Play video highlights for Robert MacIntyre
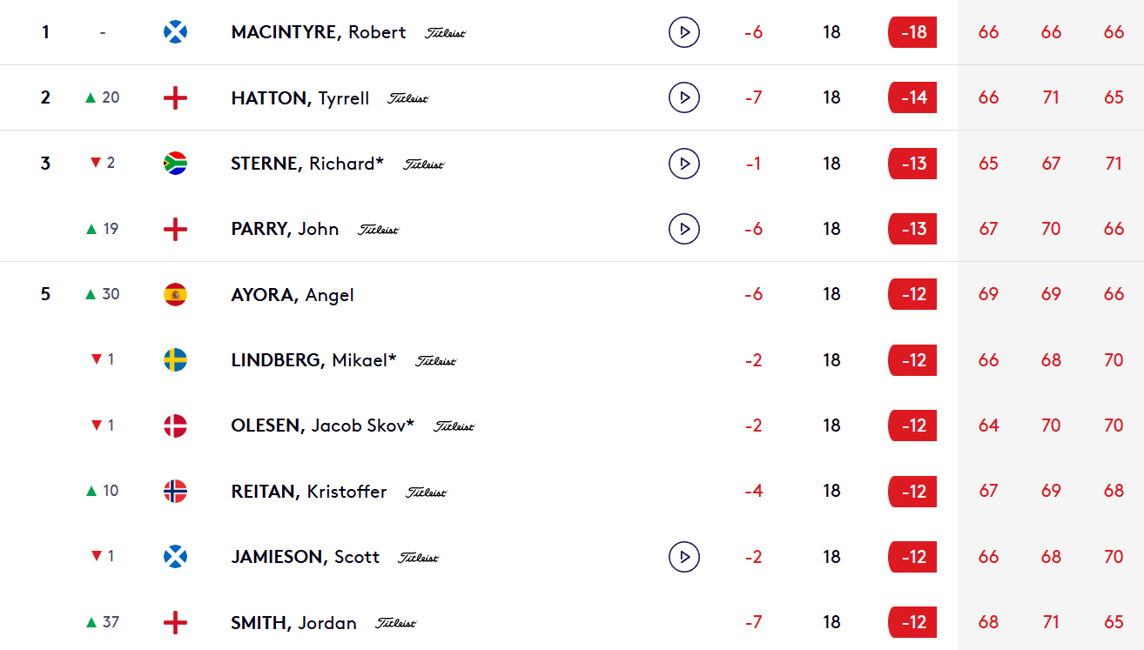The image size is (1144, 650). click(x=684, y=32)
